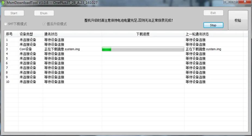Click the 校验 verify button

[238, 20]
